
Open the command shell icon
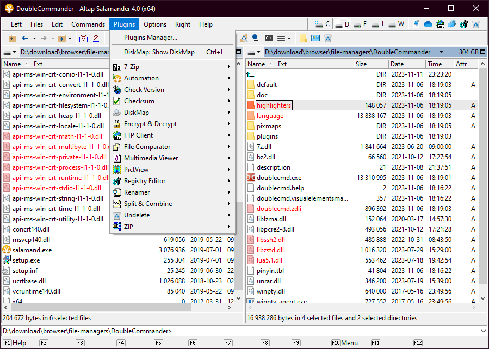tap(268, 38)
